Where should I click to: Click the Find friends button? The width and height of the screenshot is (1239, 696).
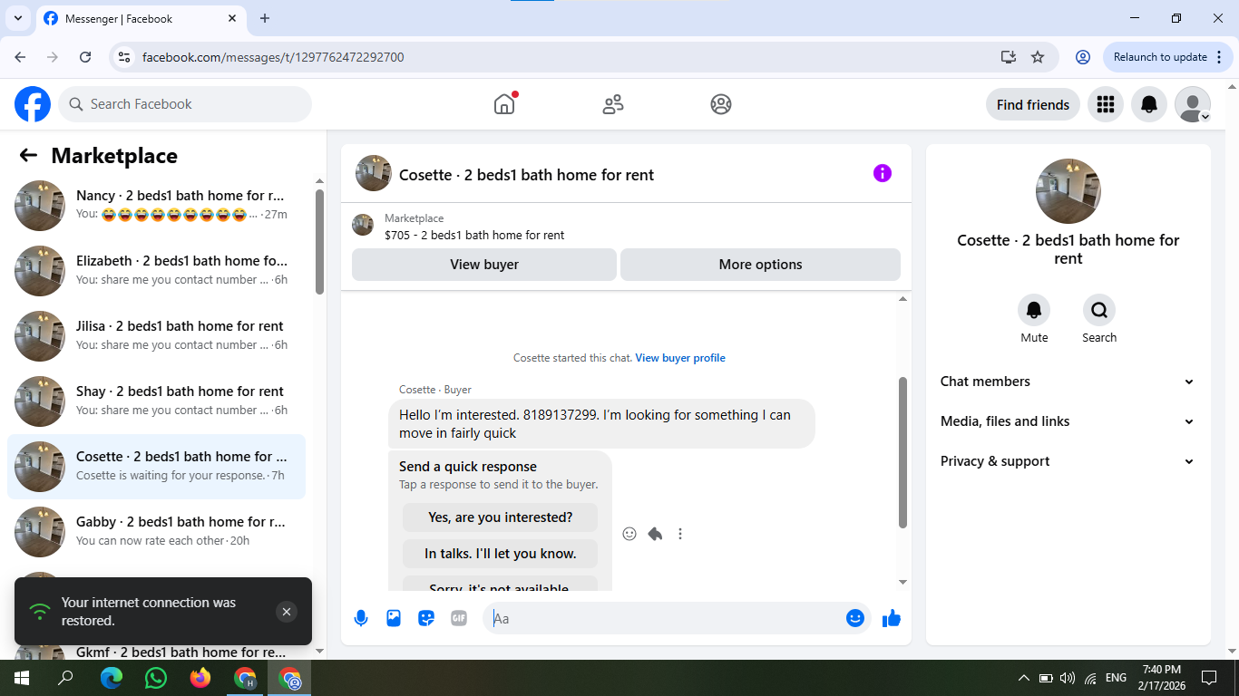[x=1033, y=104]
